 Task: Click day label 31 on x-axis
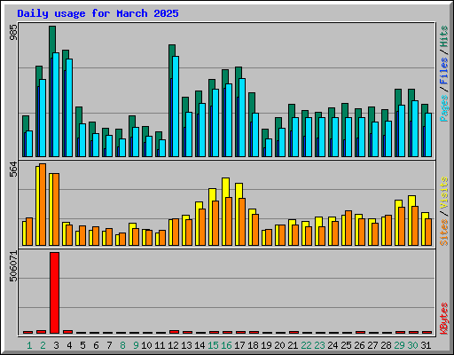[x=426, y=345]
